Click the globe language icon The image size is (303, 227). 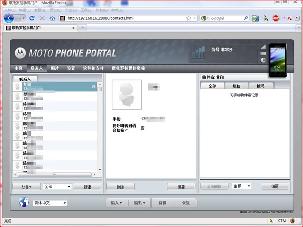pyautogui.click(x=24, y=202)
